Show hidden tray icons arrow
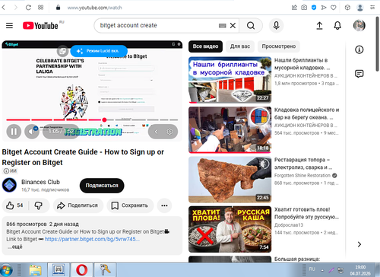 coord(322,270)
